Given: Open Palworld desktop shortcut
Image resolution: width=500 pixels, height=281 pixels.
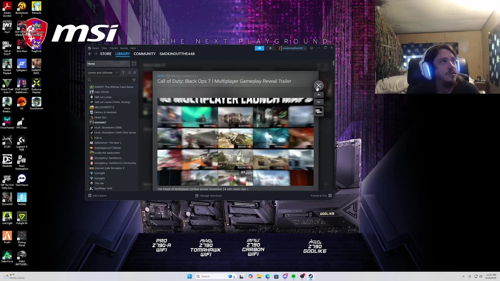Looking at the screenshot, I should (x=36, y=8).
